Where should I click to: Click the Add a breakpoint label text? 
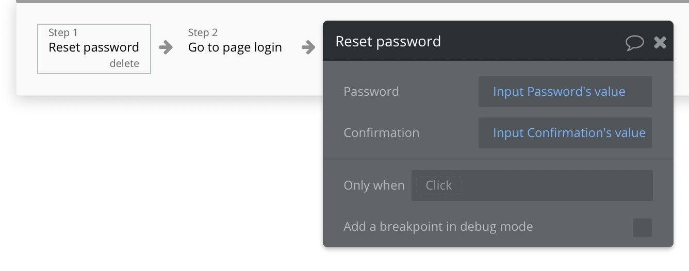[438, 227]
